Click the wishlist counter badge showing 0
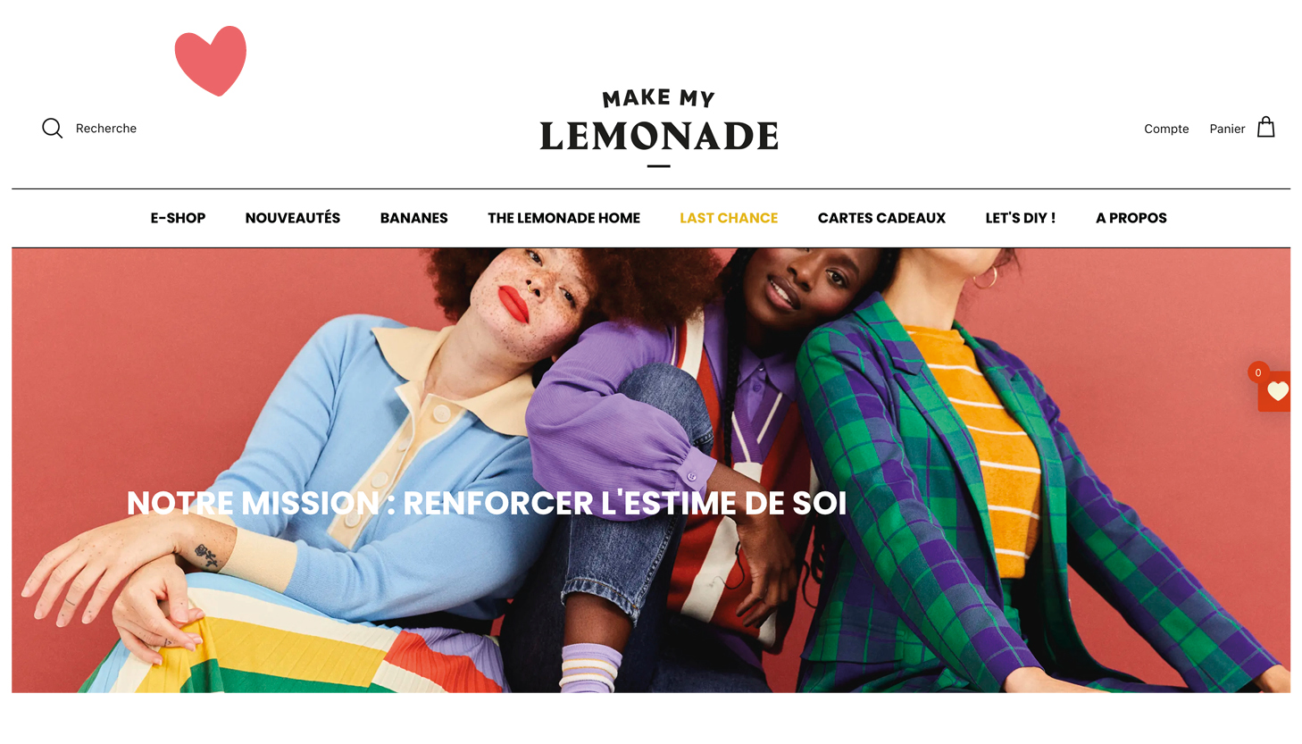Screen dimensions: 1302x744 [1258, 372]
